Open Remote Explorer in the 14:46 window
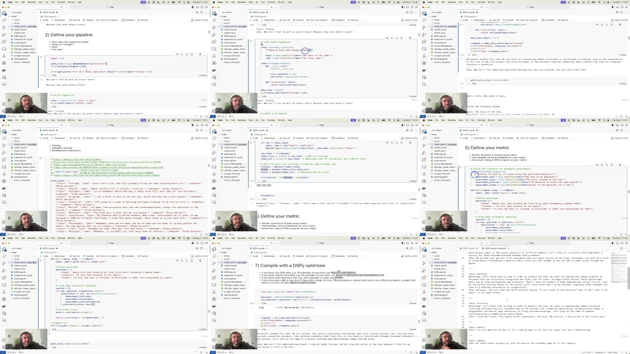The height and width of the screenshot is (354, 630). coord(214,49)
